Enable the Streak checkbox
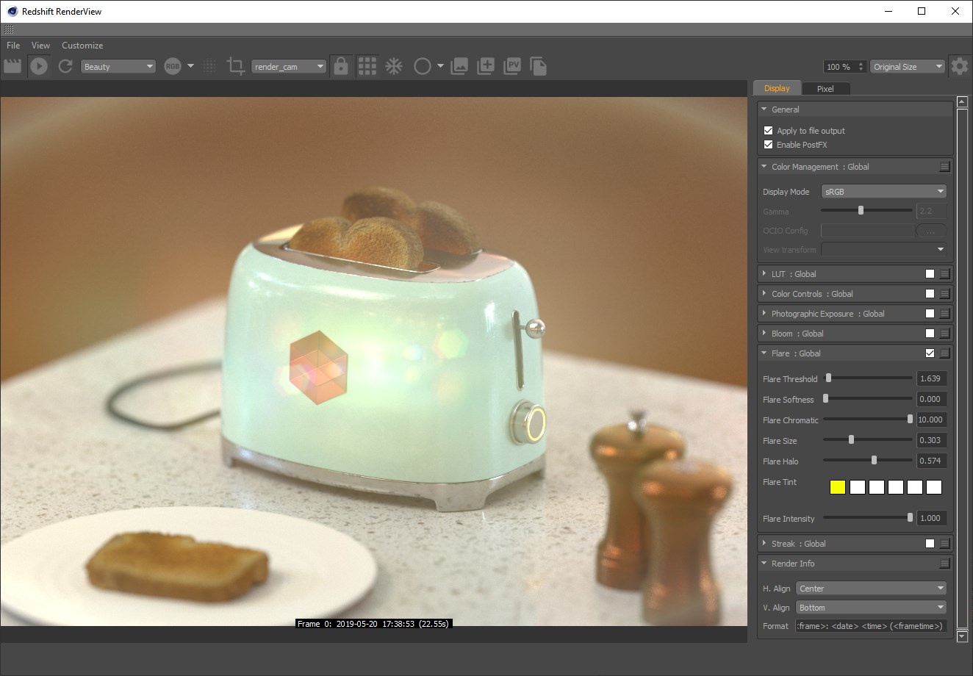The image size is (973, 676). (930, 544)
